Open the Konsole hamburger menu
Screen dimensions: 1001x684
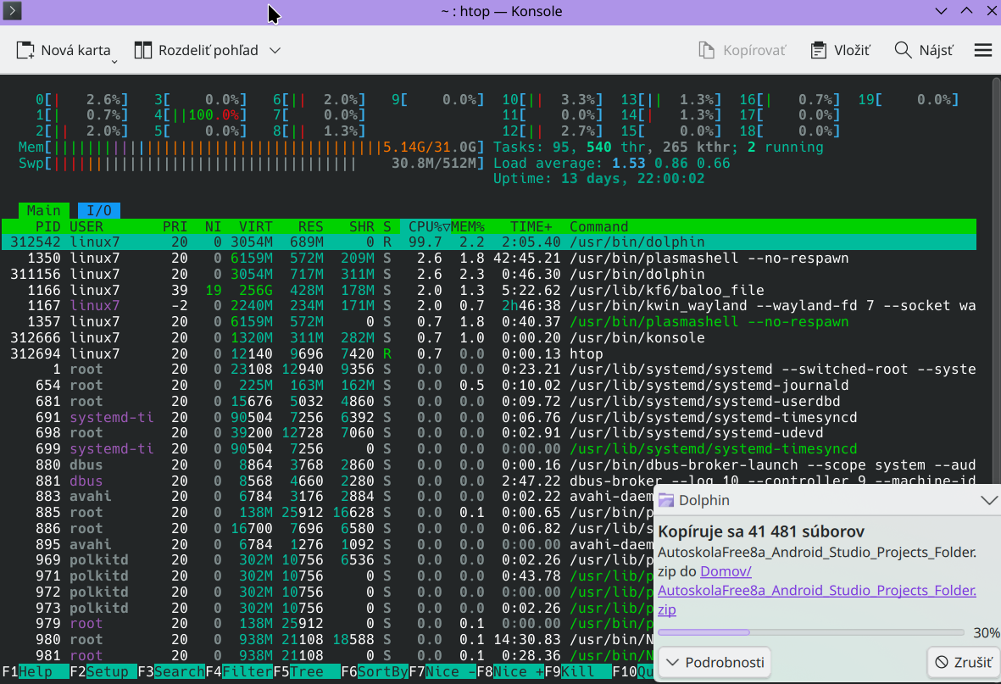[x=983, y=50]
